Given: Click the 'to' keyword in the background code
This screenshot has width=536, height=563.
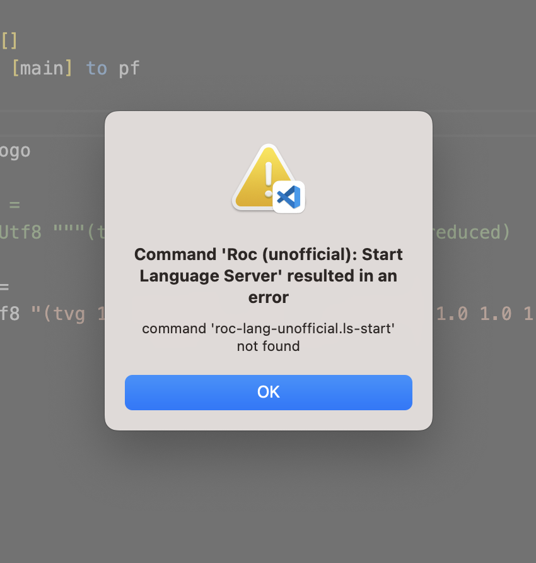Looking at the screenshot, I should pos(96,68).
